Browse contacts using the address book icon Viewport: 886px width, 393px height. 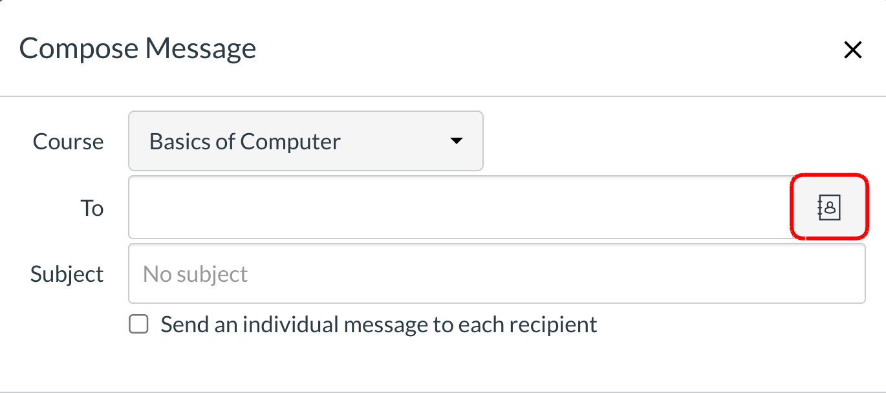coord(829,207)
